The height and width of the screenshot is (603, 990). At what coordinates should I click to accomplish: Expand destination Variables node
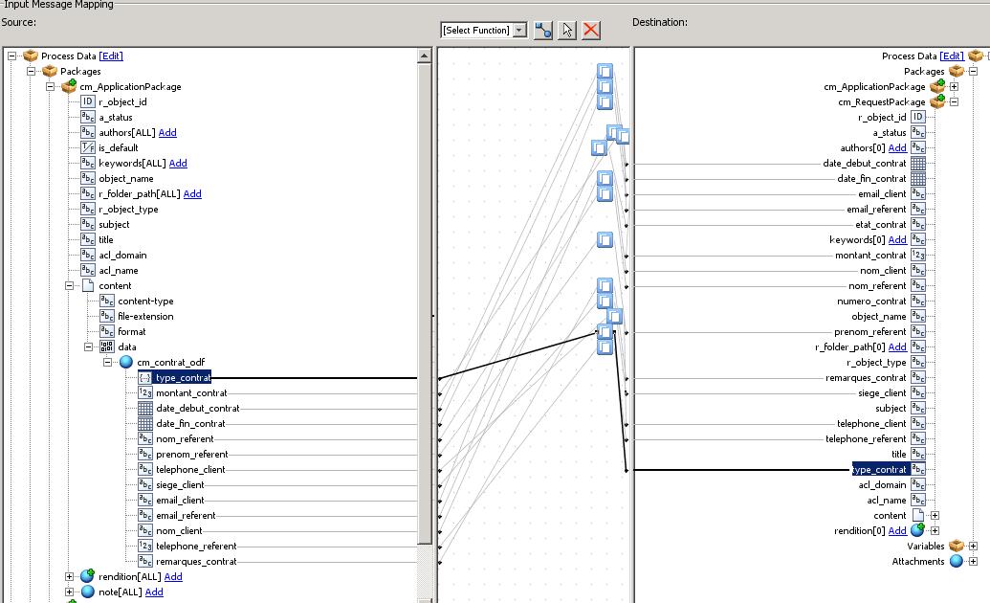point(973,547)
